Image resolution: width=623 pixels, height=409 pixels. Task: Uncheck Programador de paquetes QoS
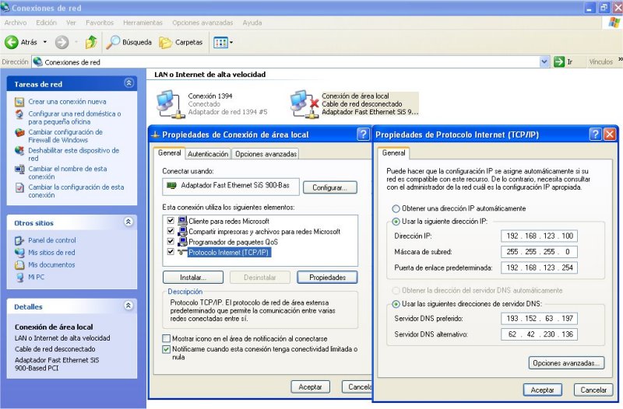click(171, 242)
